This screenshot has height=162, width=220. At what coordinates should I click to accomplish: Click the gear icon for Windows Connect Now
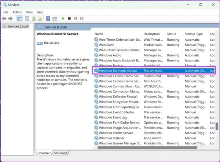[x=96, y=86]
